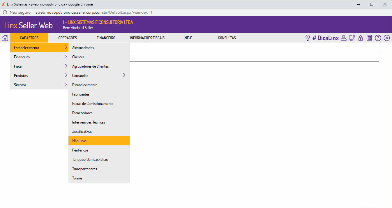Open the OPERAÇÕES menu

pyautogui.click(x=68, y=38)
